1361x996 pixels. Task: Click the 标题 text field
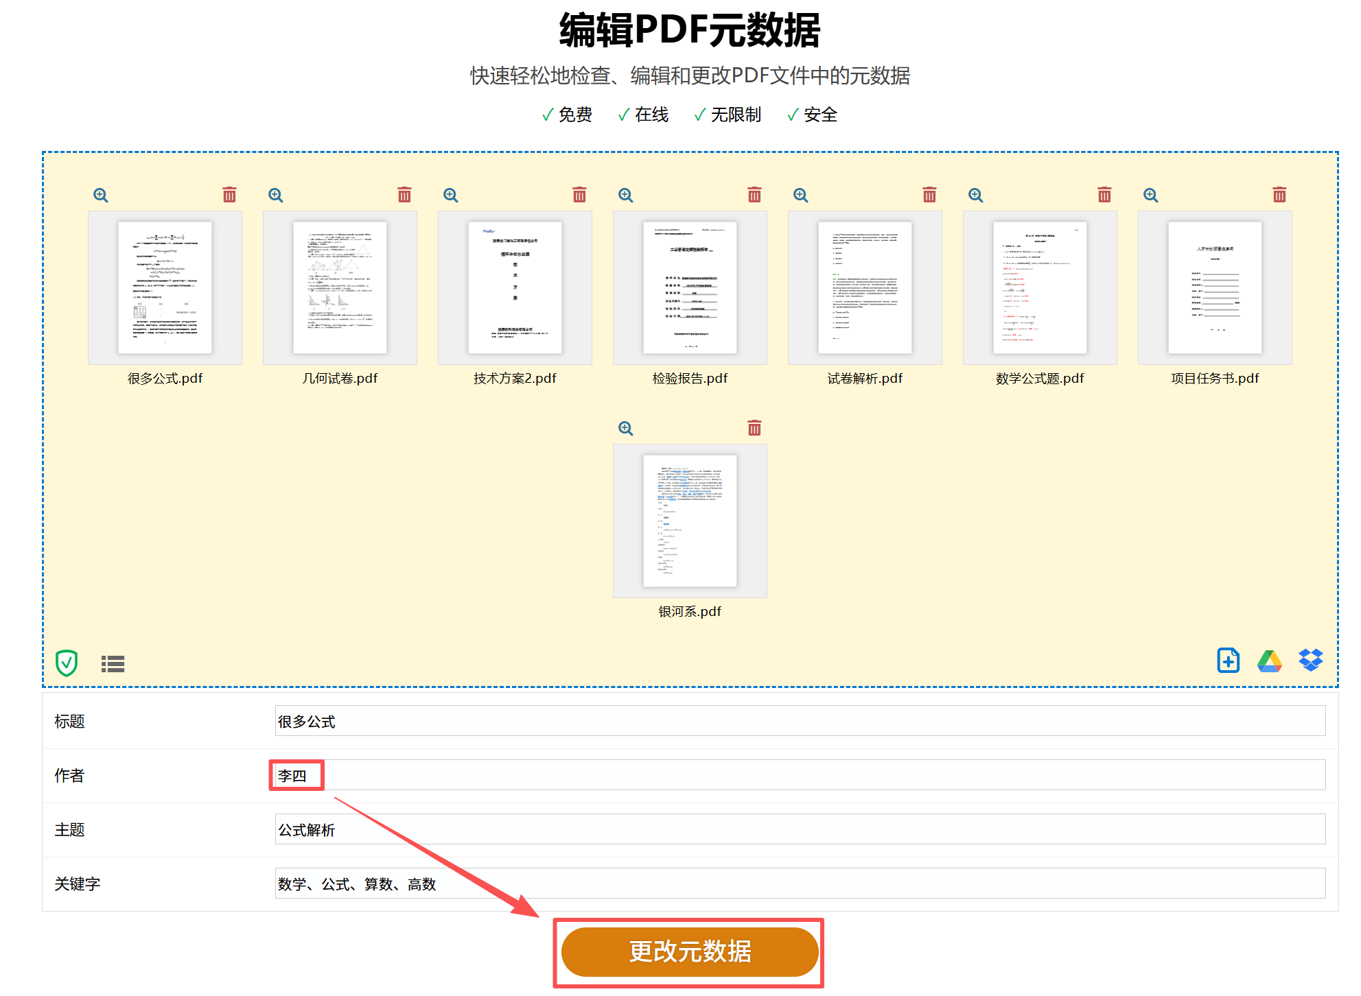click(x=618, y=721)
